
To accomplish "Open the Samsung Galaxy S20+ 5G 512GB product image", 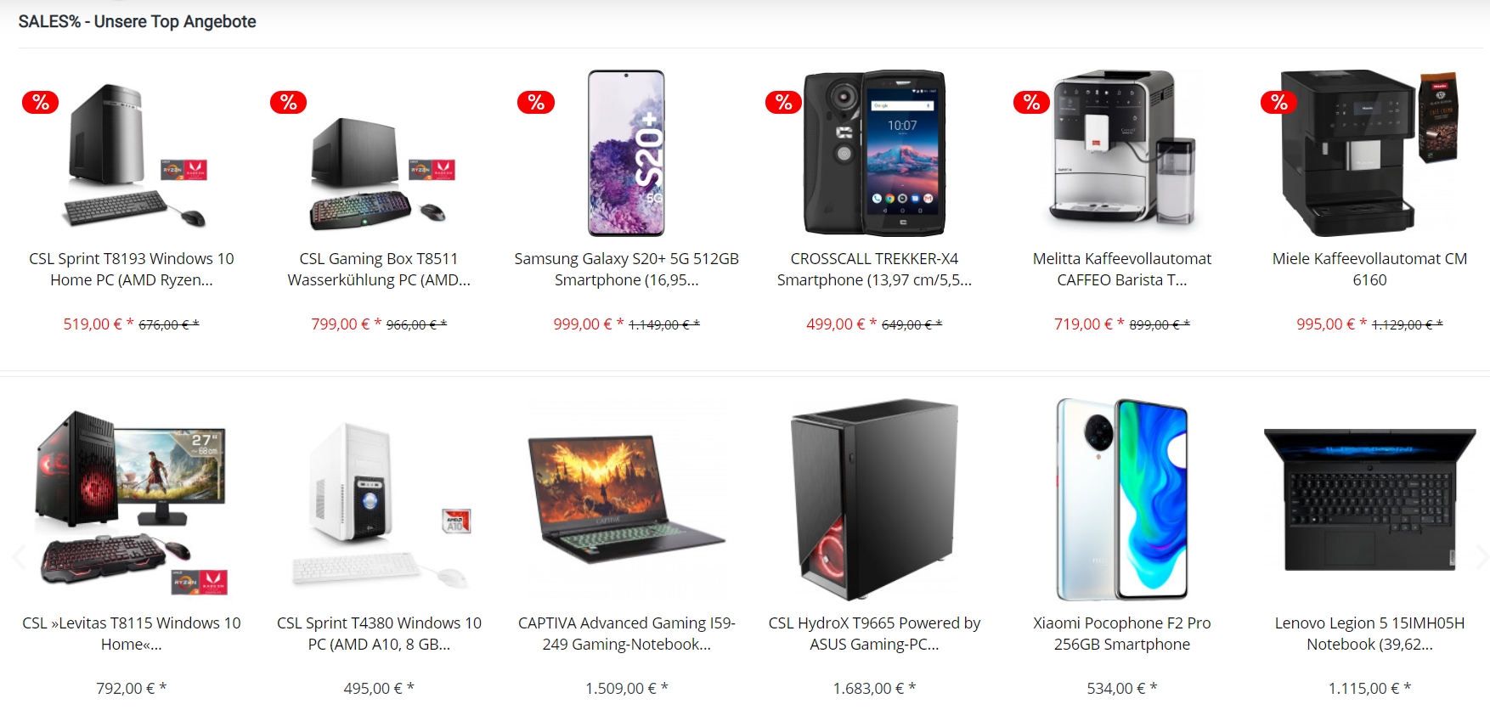I will pyautogui.click(x=627, y=153).
